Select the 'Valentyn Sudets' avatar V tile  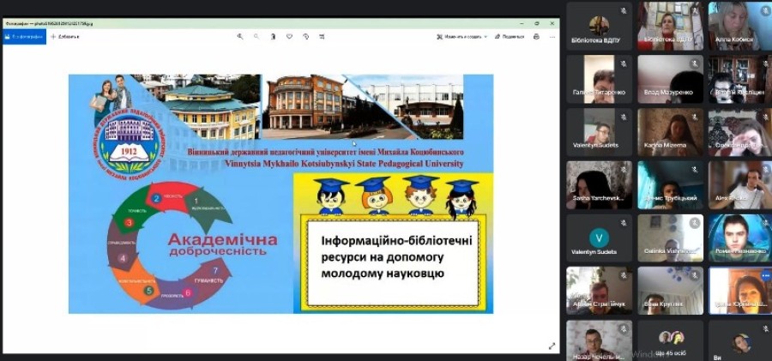600,238
